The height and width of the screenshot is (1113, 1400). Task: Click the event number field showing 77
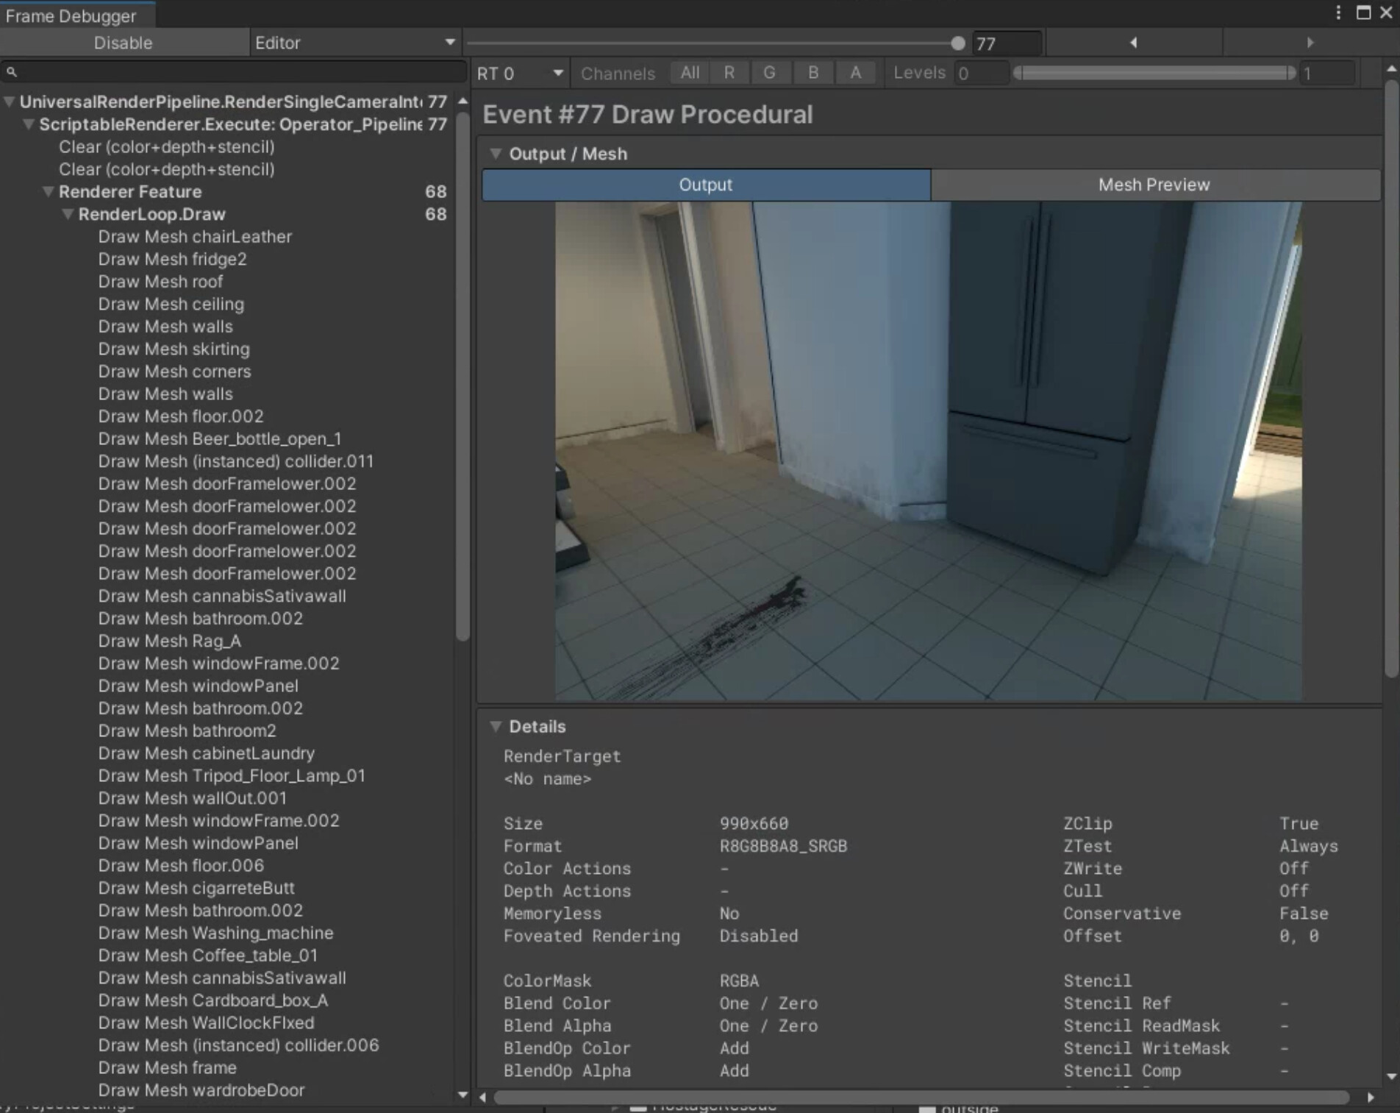(1006, 43)
